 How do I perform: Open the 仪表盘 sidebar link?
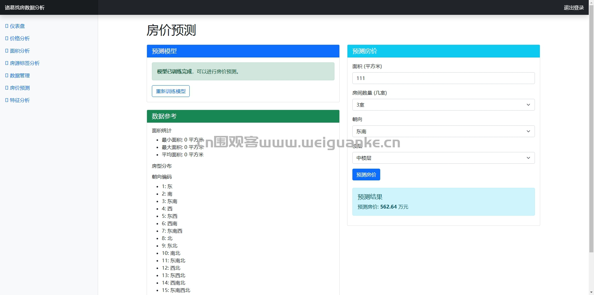pyautogui.click(x=15, y=26)
